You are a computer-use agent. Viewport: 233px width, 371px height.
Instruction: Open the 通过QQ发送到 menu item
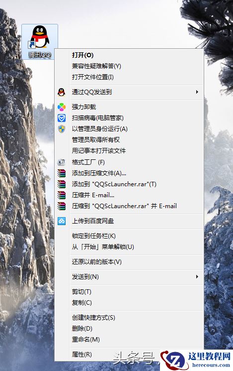pyautogui.click(x=129, y=92)
